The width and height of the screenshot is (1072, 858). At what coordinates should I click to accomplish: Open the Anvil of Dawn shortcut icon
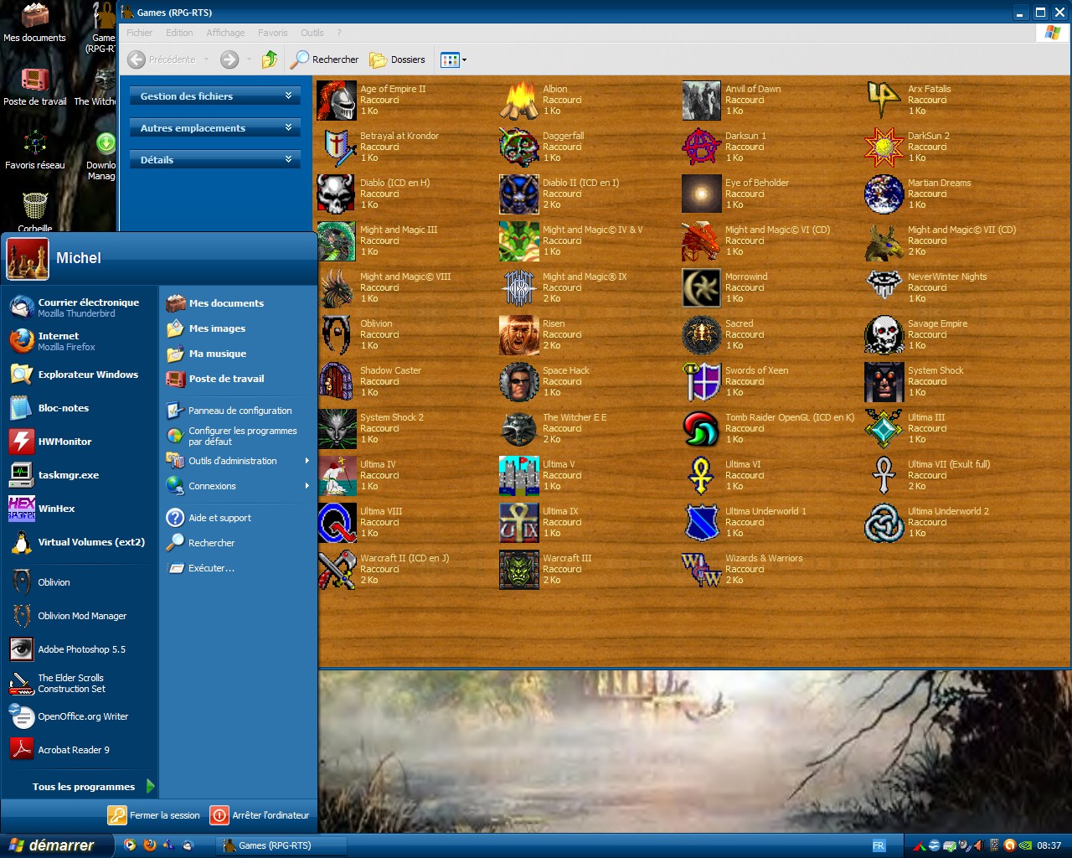click(x=702, y=101)
